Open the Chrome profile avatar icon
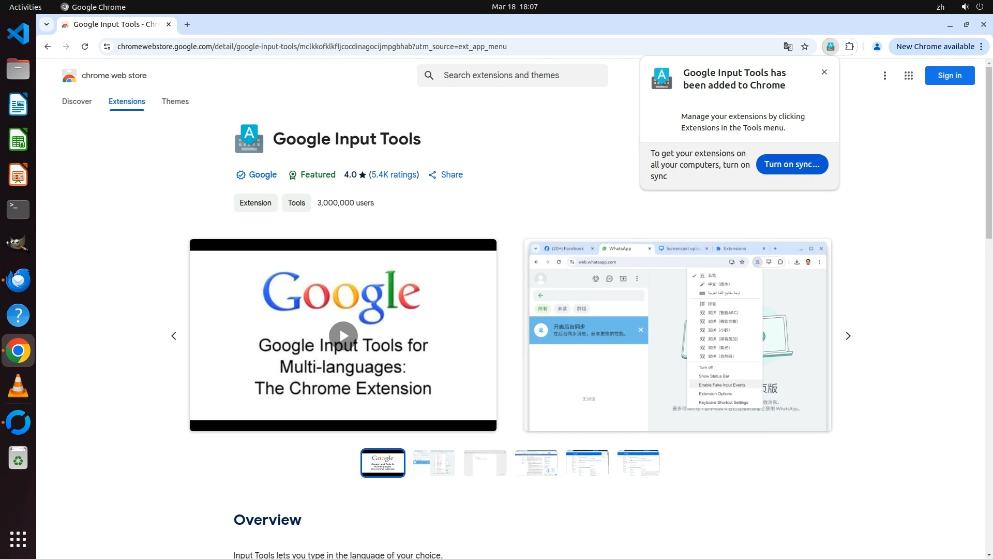This screenshot has width=993, height=559. coord(877,47)
